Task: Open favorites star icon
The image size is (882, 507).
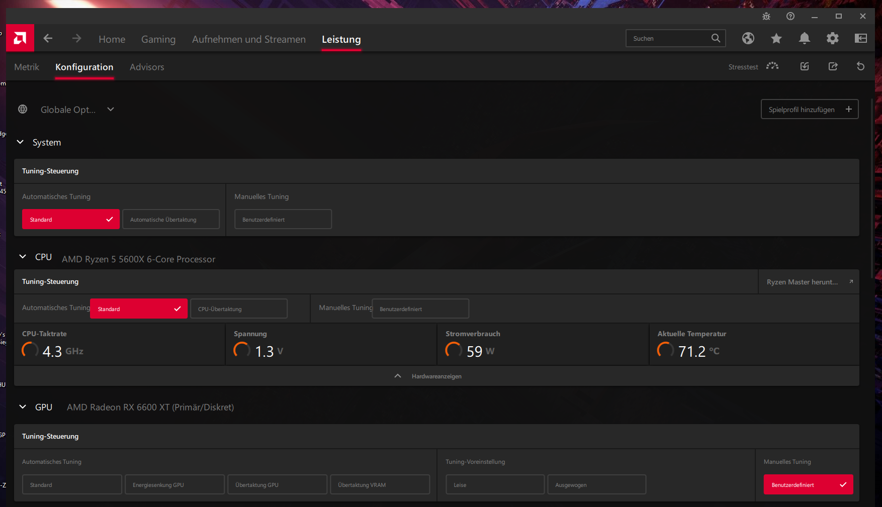Action: click(x=776, y=38)
